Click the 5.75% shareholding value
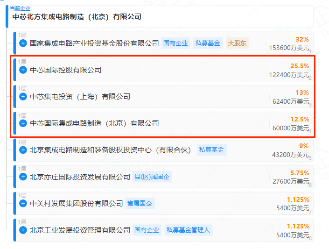 pos(300,173)
